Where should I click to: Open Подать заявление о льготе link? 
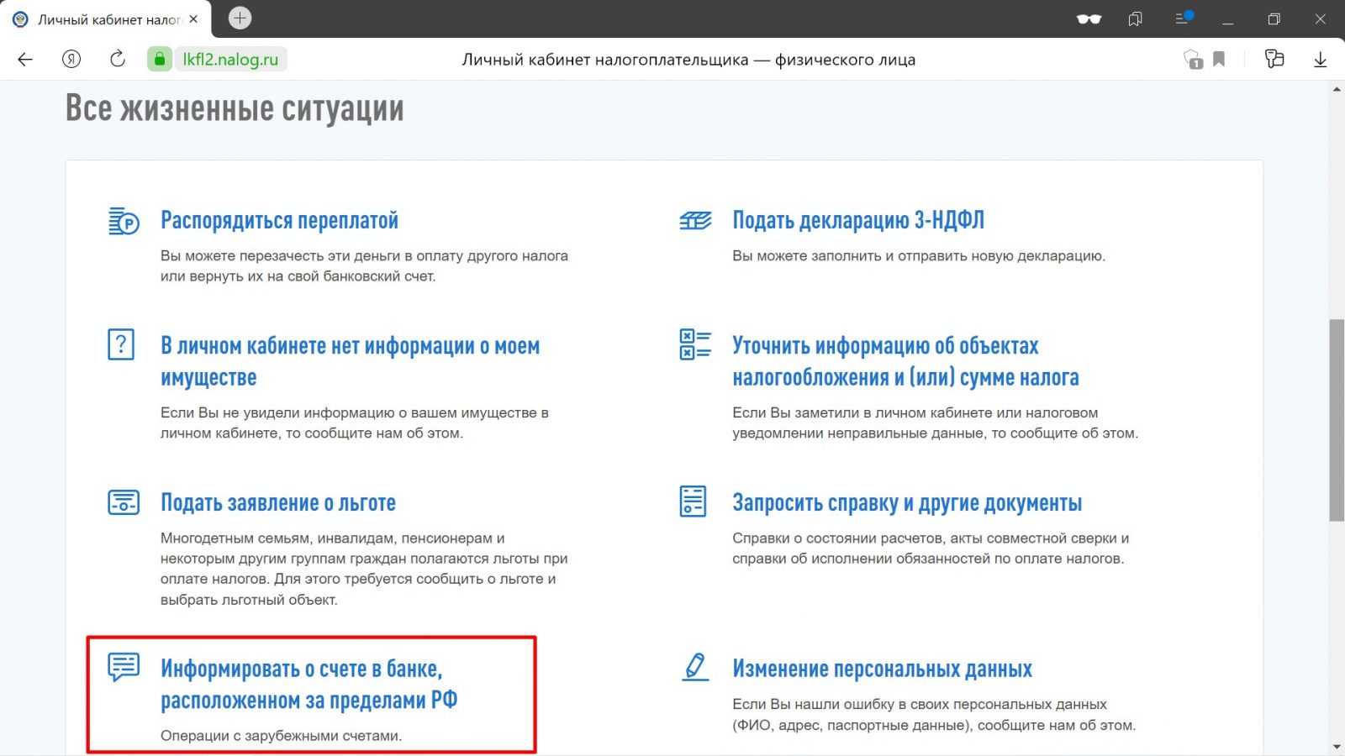(277, 503)
